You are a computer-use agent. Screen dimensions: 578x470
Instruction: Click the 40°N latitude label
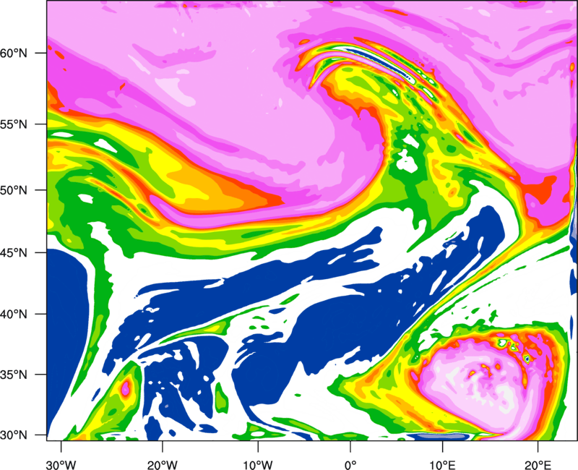[14, 315]
